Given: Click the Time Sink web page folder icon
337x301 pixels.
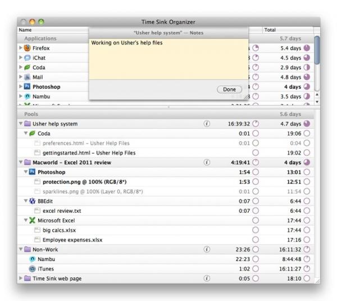Looking at the screenshot, I should pyautogui.click(x=28, y=278).
